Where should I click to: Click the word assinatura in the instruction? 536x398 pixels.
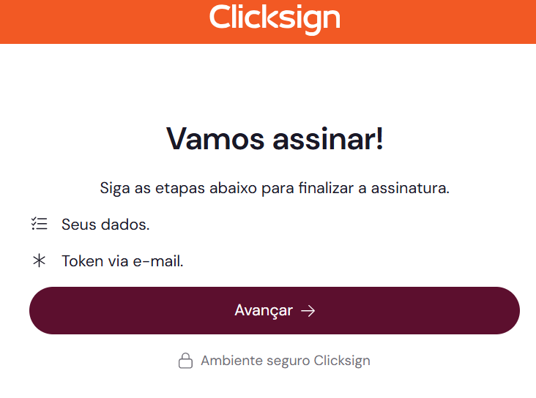pyautogui.click(x=410, y=188)
